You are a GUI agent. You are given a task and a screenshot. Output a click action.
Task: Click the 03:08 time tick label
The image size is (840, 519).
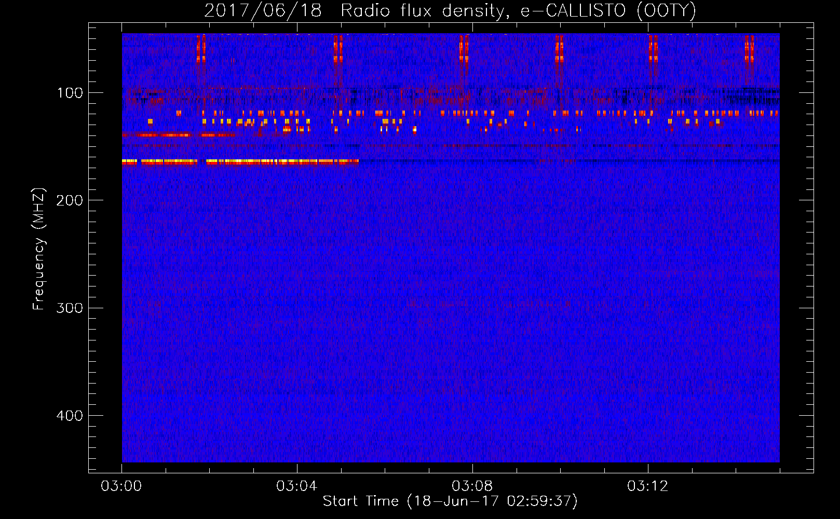click(472, 486)
